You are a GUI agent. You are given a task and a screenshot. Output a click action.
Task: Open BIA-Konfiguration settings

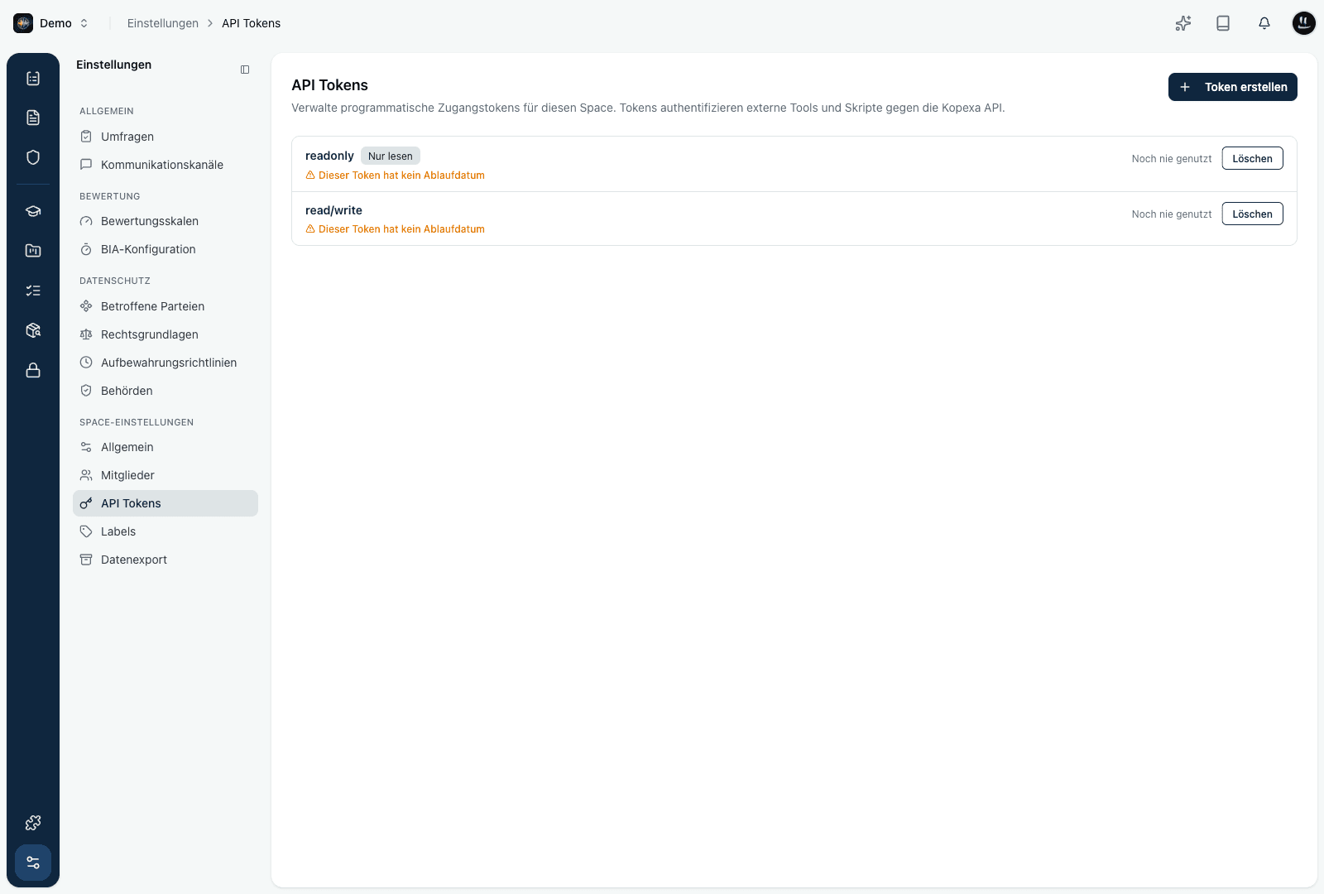click(x=165, y=249)
